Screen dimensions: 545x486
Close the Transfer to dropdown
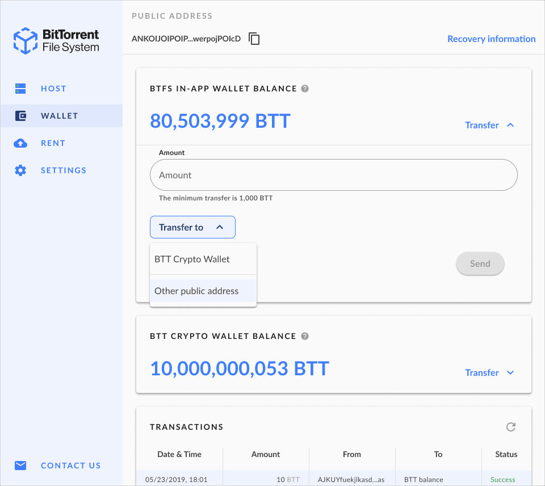pyautogui.click(x=192, y=227)
